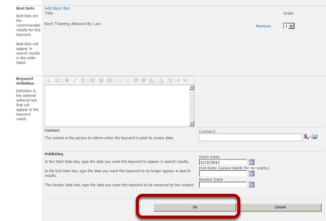Screen dimensions: 326x221
Task: Click the Start Date field showing 12/3/2012
Action: point(223,162)
